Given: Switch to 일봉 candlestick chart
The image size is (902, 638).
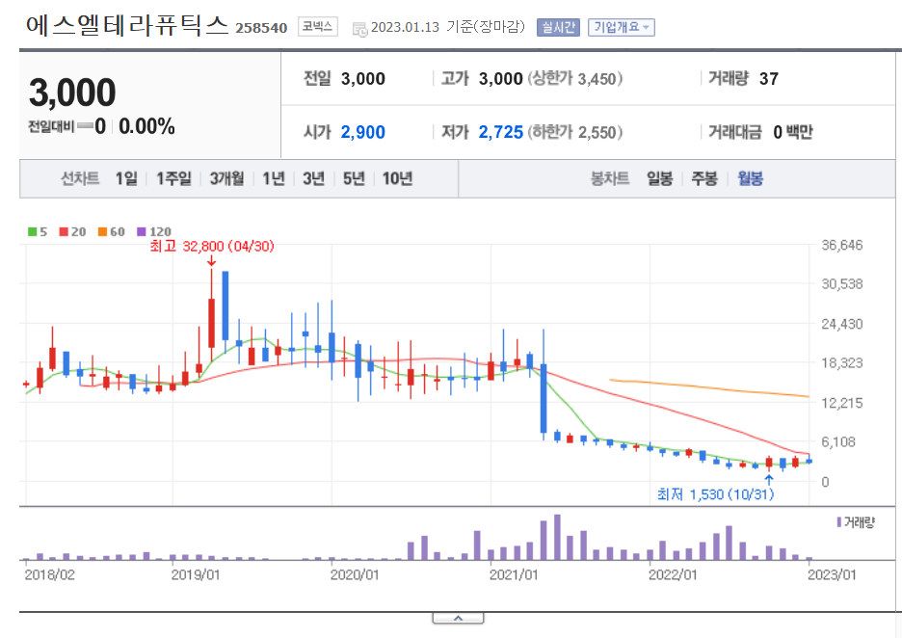Looking at the screenshot, I should point(660,178).
